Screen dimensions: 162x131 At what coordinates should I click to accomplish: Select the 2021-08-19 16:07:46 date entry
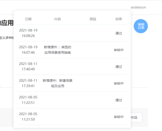point(28,50)
